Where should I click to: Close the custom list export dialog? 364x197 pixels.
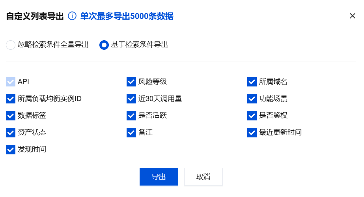(x=353, y=16)
